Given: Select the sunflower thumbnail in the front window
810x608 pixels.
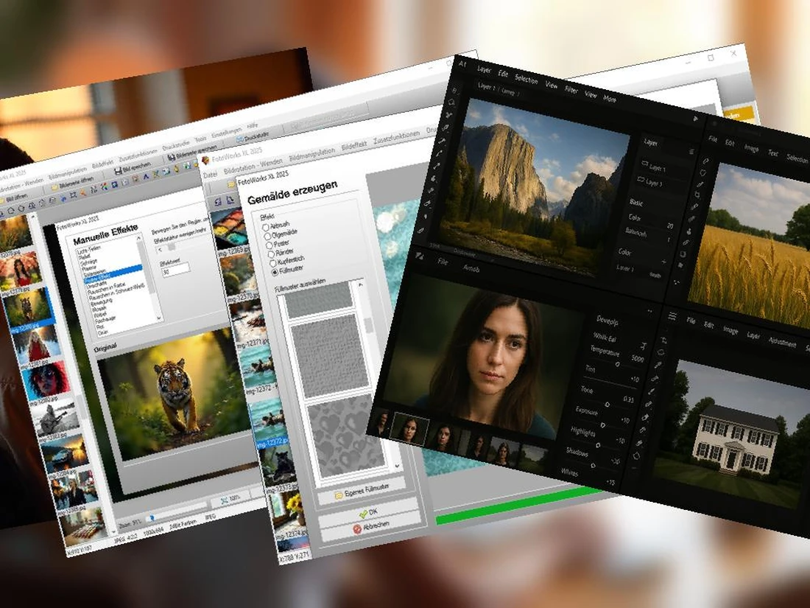Looking at the screenshot, I should tap(290, 509).
